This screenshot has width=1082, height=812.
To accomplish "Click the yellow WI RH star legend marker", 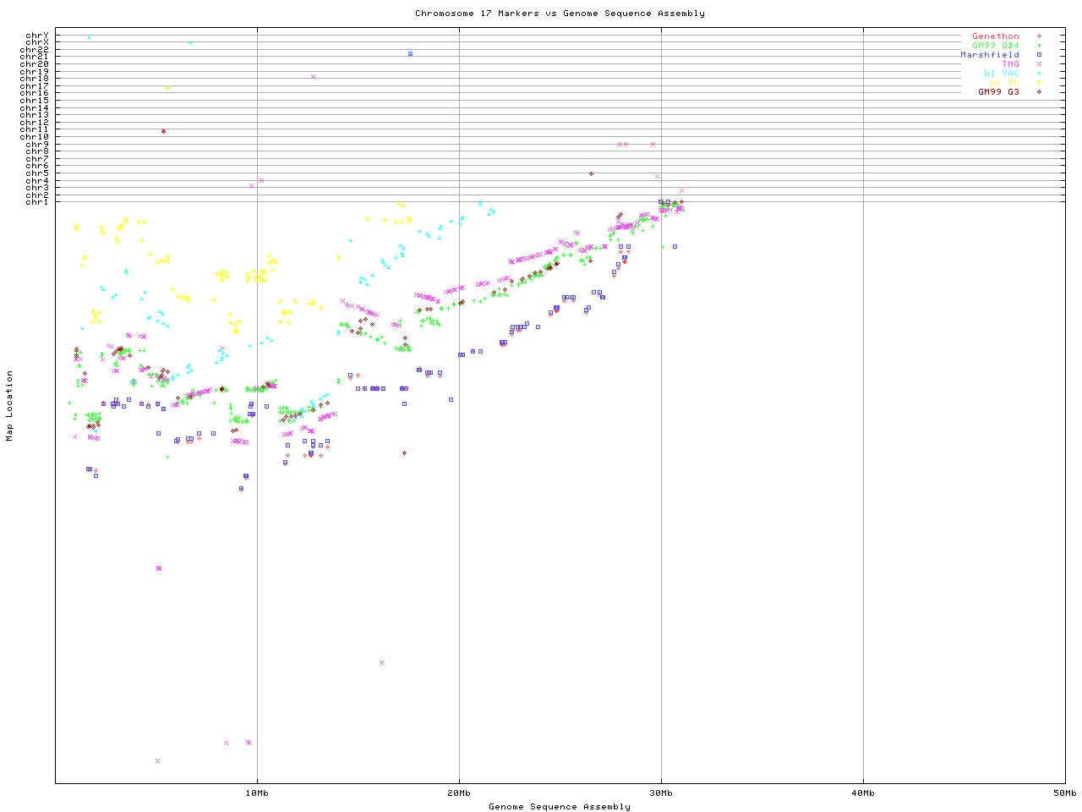I will pyautogui.click(x=1039, y=83).
